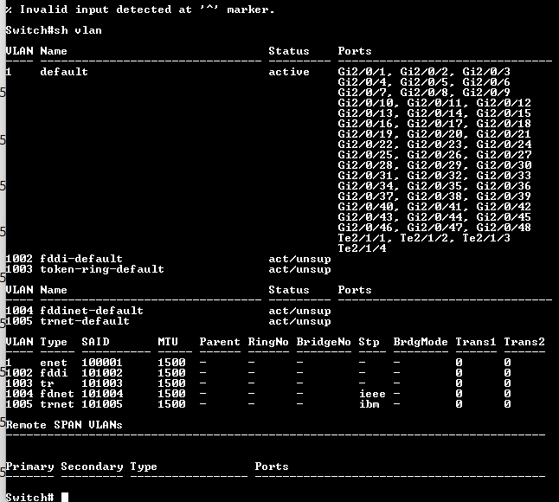
Task: Click the 'Secondary' column header
Action: (x=91, y=467)
